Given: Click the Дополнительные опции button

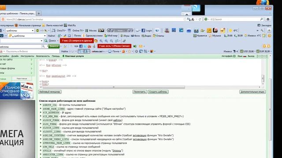Looking at the screenshot, I should pos(252,92).
